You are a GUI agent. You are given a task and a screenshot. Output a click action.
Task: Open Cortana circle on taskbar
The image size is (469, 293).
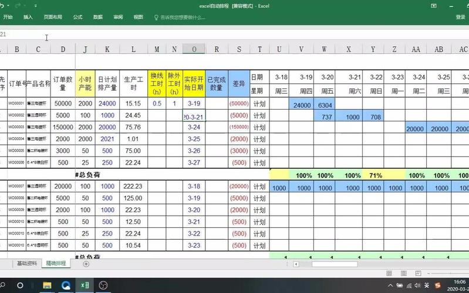pos(20,285)
